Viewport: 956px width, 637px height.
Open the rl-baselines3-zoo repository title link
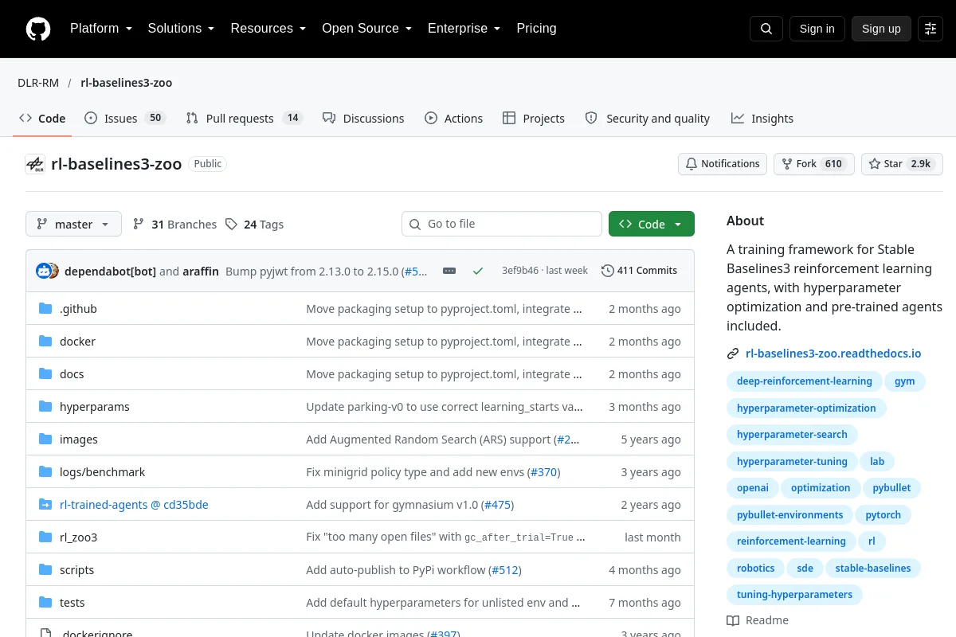coord(116,164)
